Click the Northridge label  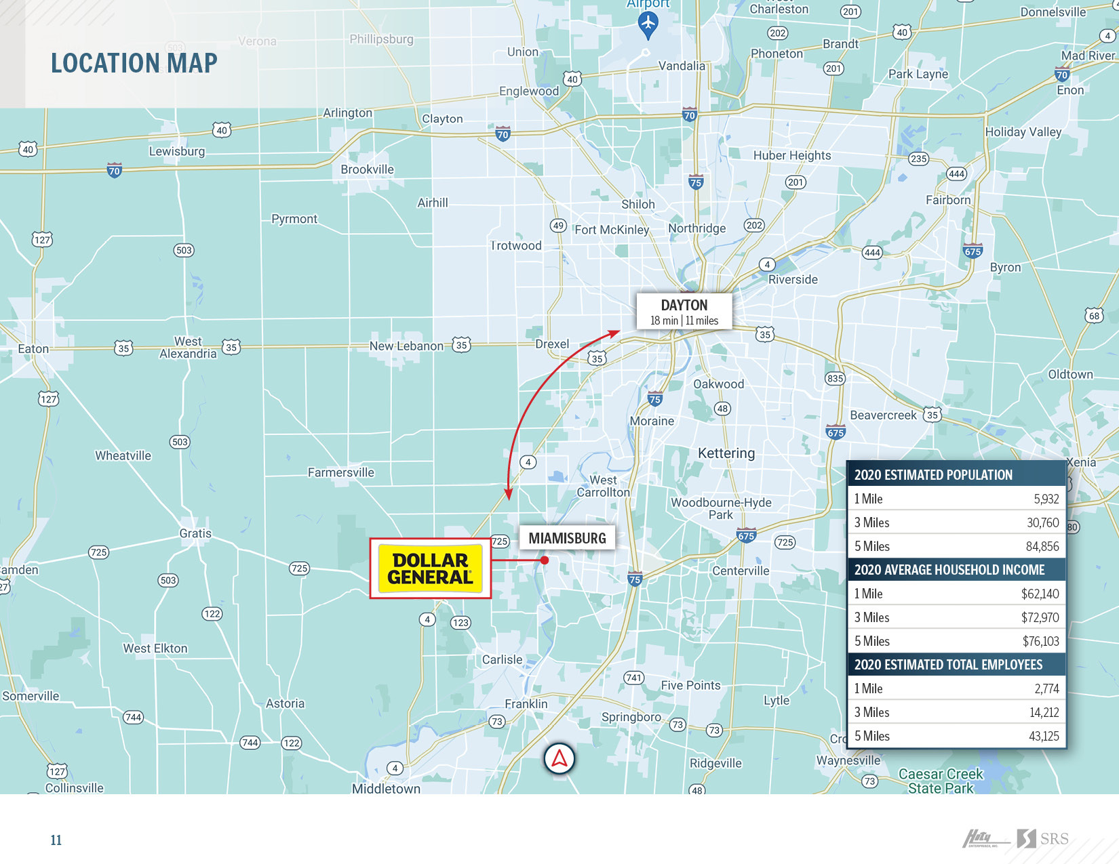[696, 228]
